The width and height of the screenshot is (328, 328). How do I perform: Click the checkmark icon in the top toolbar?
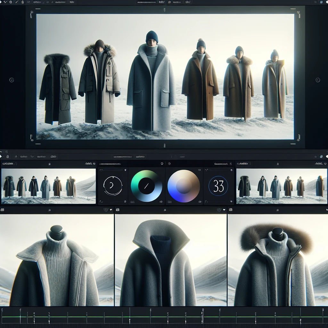pyautogui.click(x=6, y=2)
